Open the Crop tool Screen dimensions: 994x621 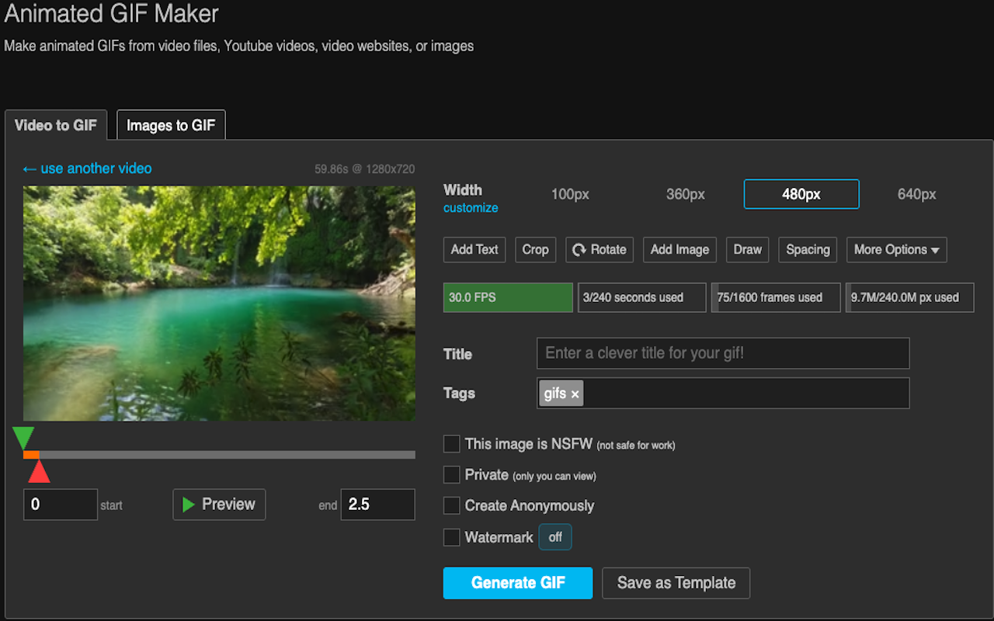click(535, 250)
